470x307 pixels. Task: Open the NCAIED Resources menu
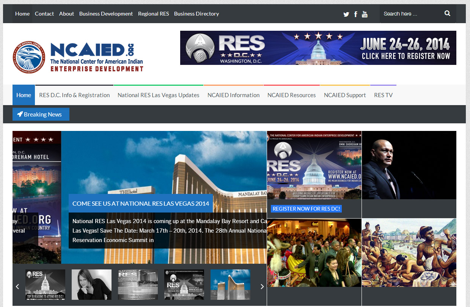point(292,95)
